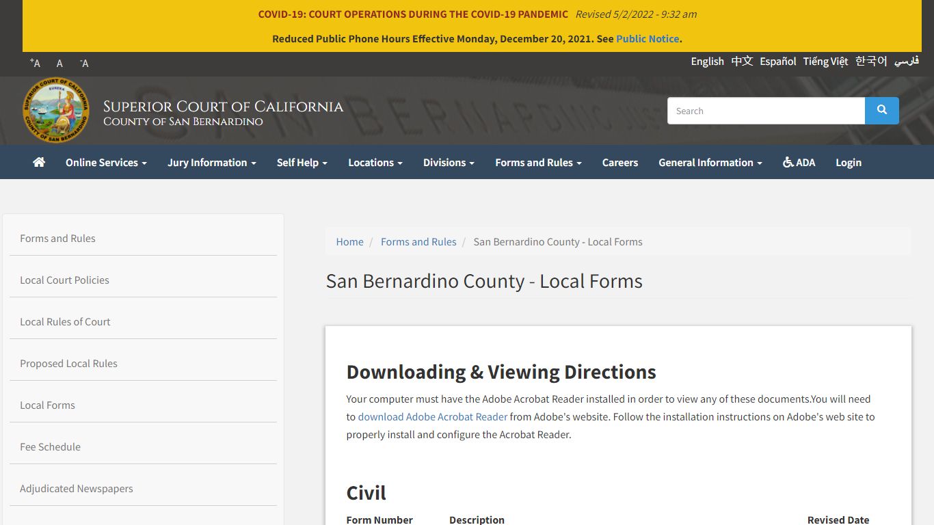Viewport: 934px width, 525px height.
Task: Click the Downloading & Viewing Directions heading
Action: click(501, 372)
